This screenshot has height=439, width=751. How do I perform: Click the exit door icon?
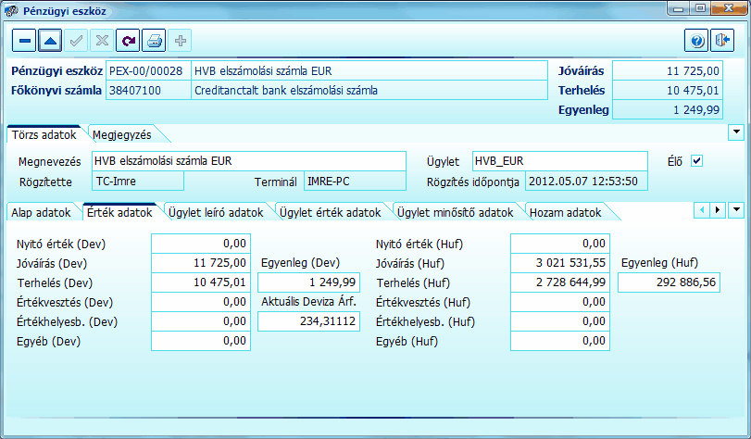[722, 41]
